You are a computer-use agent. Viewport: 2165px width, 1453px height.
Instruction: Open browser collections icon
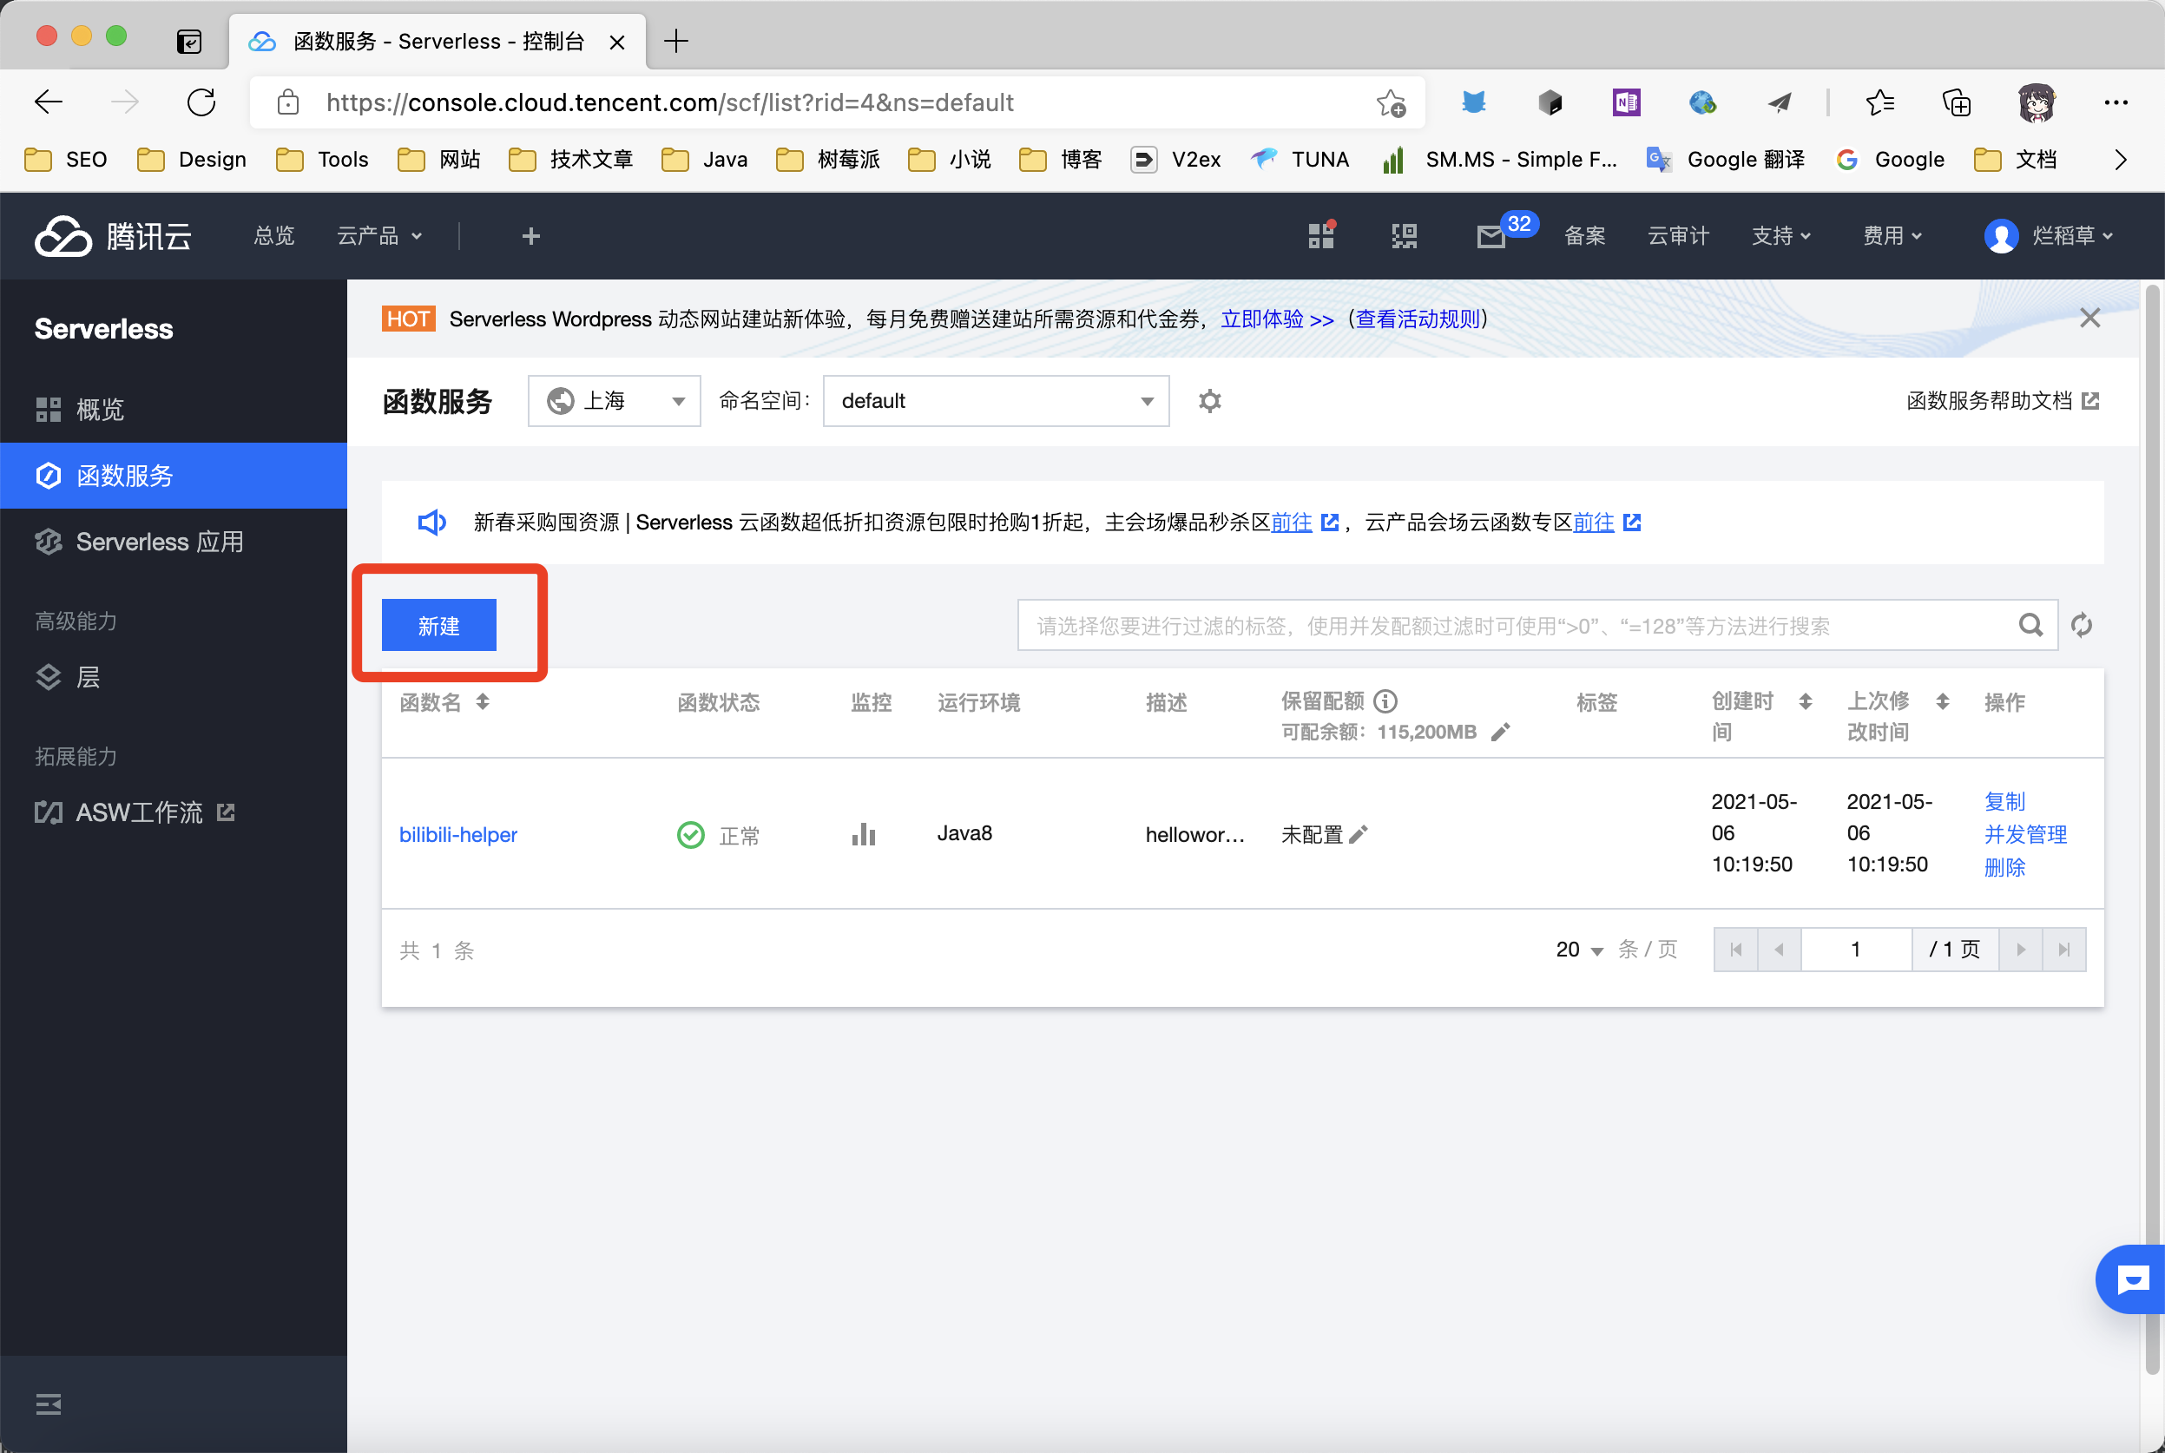click(x=1957, y=102)
